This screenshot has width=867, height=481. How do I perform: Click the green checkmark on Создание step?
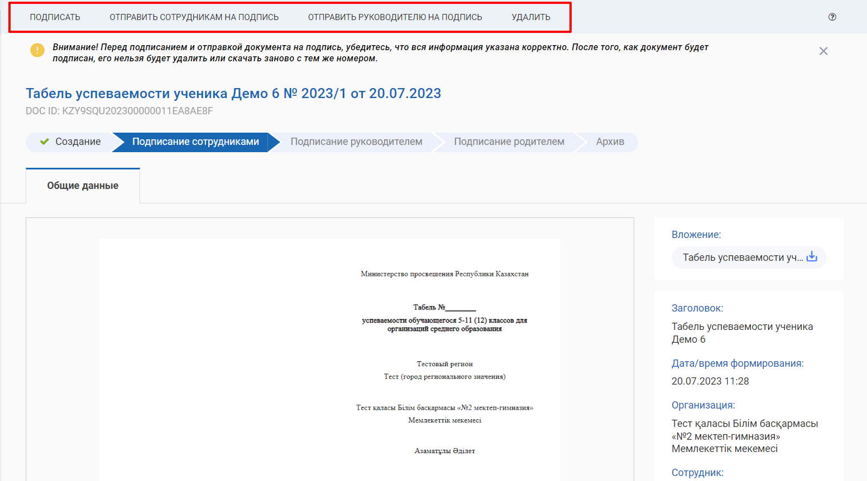coord(45,142)
